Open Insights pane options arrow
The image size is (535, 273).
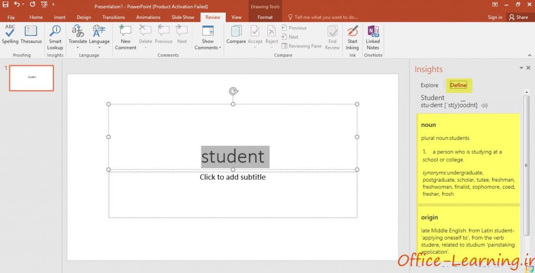(521, 68)
